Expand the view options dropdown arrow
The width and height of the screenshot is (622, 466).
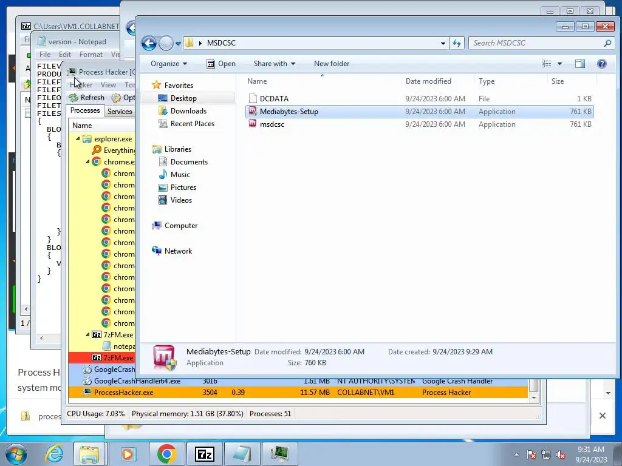click(x=559, y=63)
